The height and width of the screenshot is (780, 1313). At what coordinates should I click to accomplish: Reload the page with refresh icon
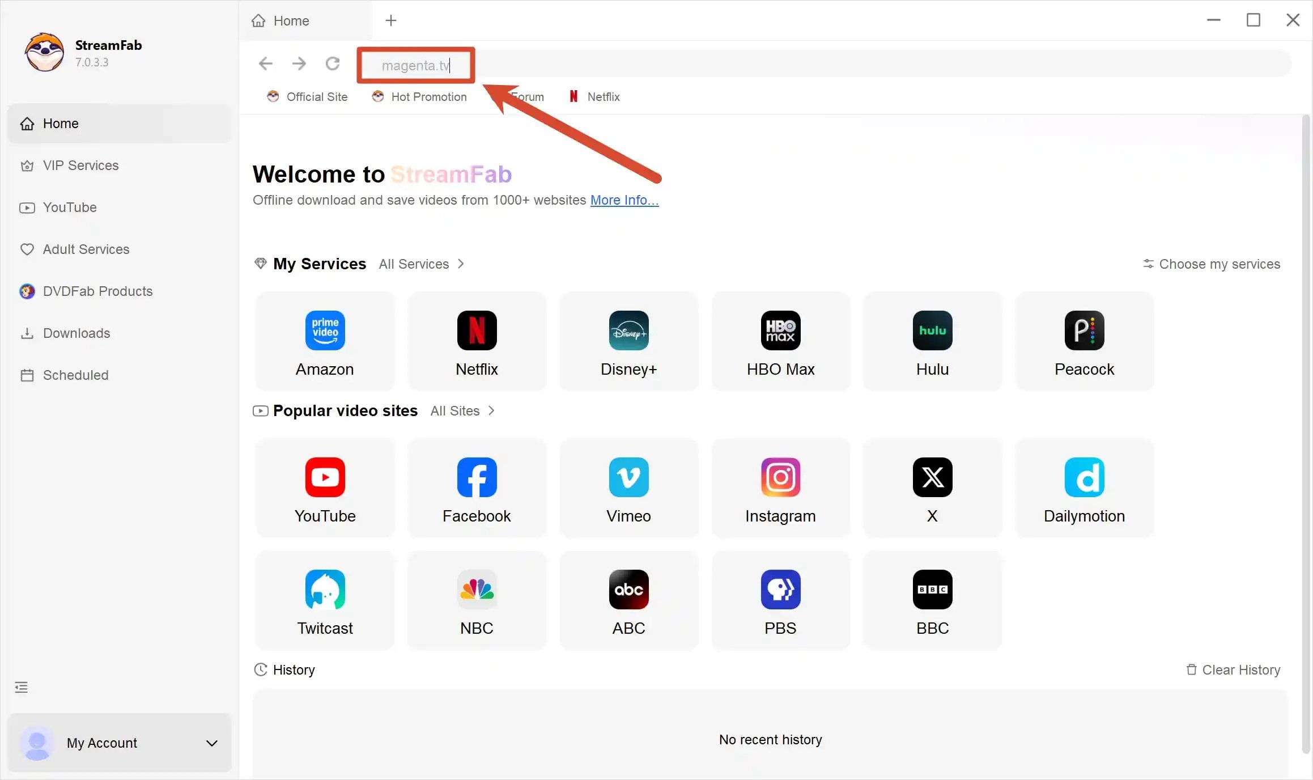[x=333, y=63]
